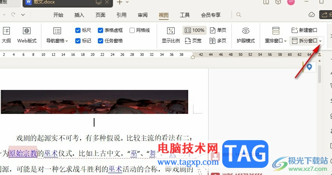Click the cube icon in title bar
This screenshot has height=175, width=332.
(278, 2)
